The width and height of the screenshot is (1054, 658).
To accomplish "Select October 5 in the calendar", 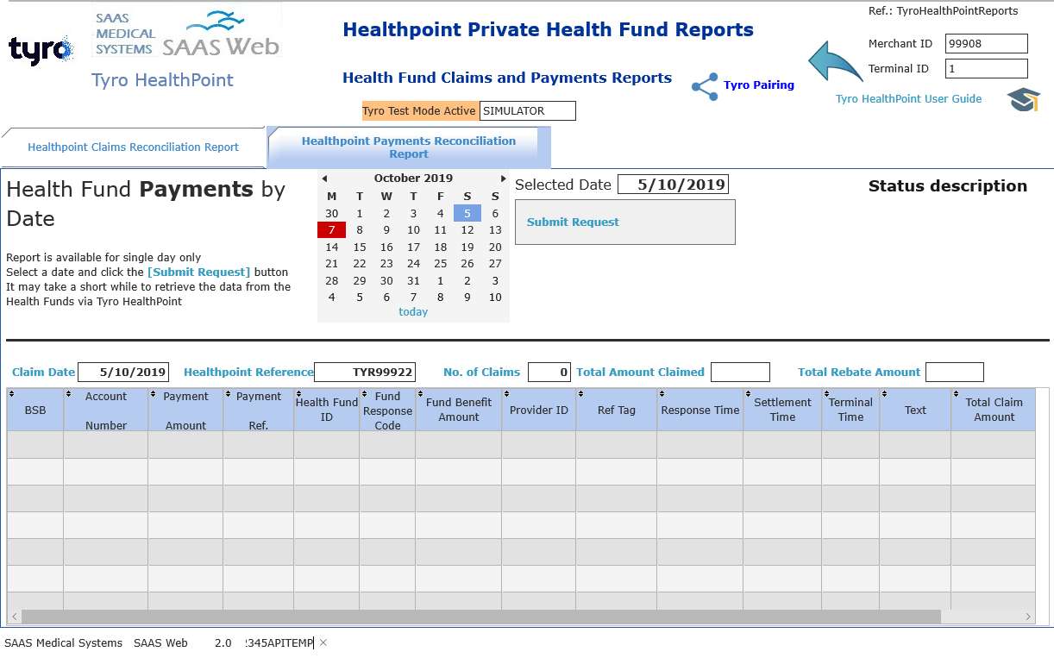I will click(467, 214).
